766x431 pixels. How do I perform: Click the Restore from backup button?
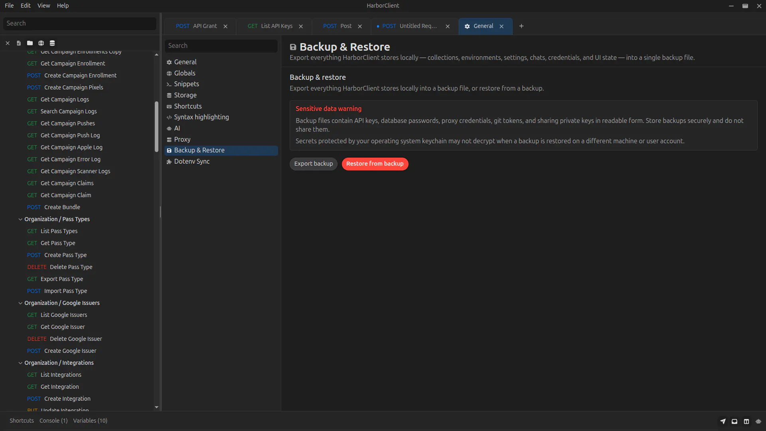click(x=375, y=164)
